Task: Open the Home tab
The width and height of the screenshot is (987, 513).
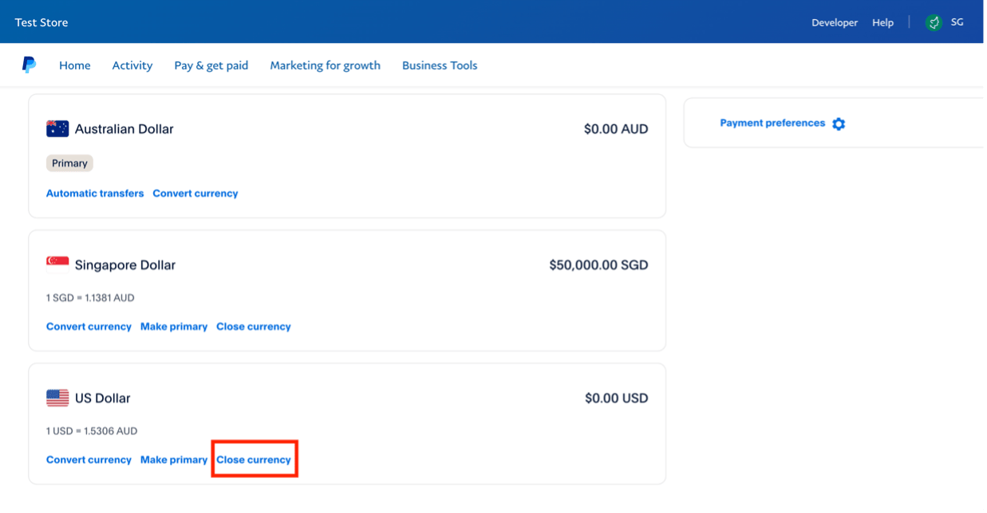Action: (75, 65)
